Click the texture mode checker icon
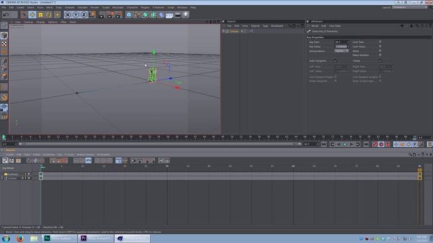 [4, 43]
